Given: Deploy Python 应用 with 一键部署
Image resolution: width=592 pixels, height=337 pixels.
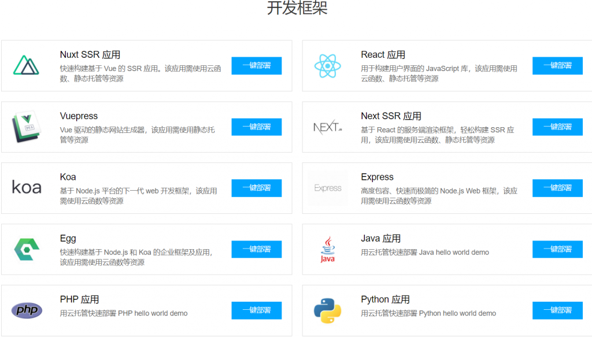Looking at the screenshot, I should [x=558, y=310].
